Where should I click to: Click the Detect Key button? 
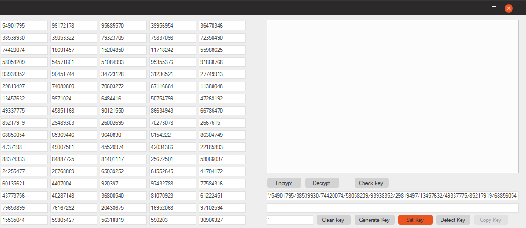[x=453, y=220]
